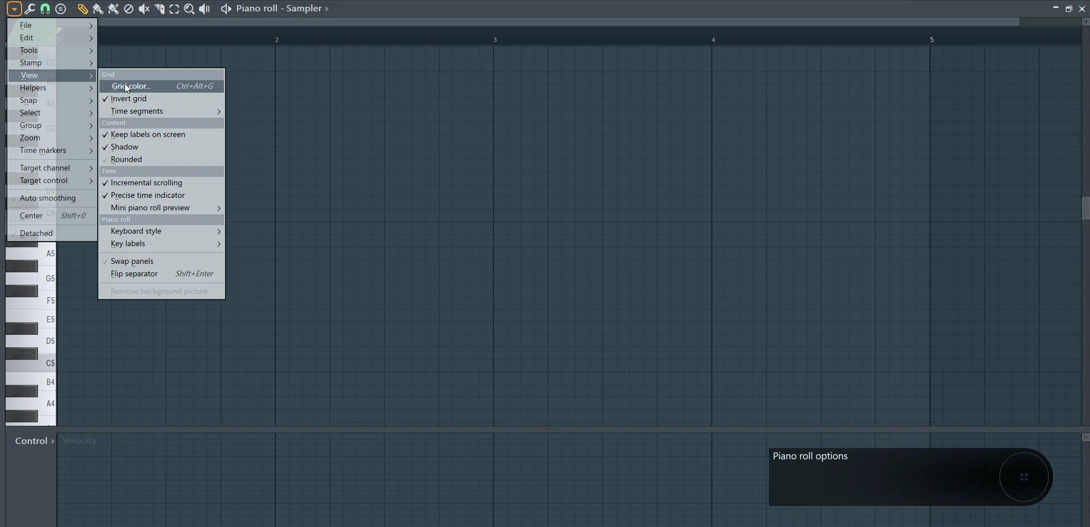Viewport: 1090px width, 527px height.
Task: Click the scroll-up arrow at top right
Action: point(1085,22)
